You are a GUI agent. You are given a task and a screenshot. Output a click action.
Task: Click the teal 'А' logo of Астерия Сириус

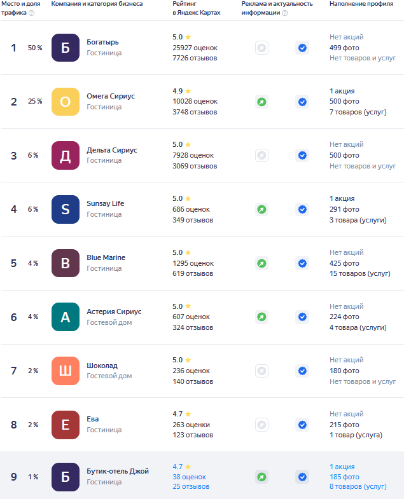[x=66, y=317]
